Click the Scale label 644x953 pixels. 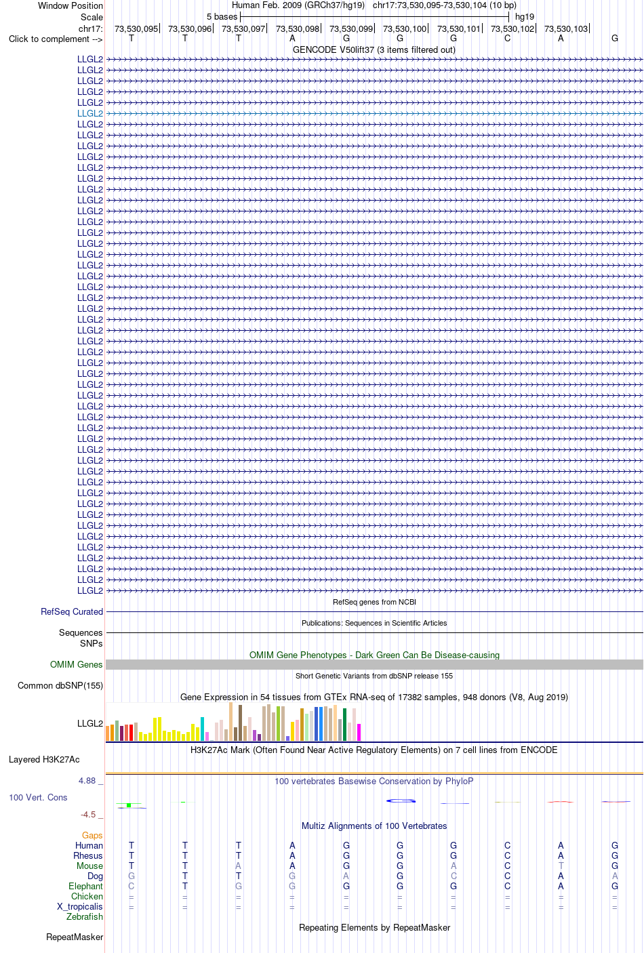92,17
